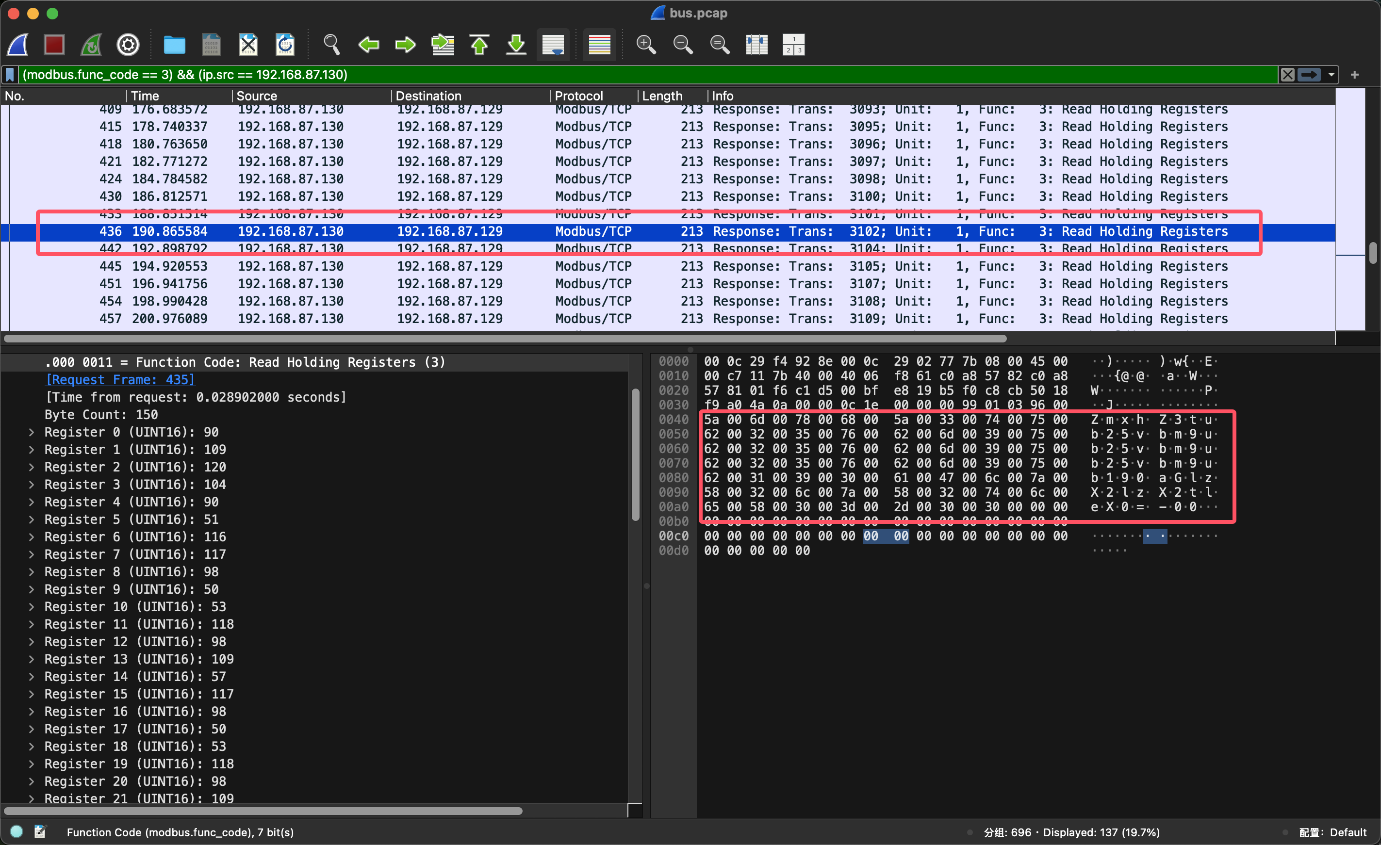
Task: Find a packet with magnifier icon
Action: click(x=331, y=45)
